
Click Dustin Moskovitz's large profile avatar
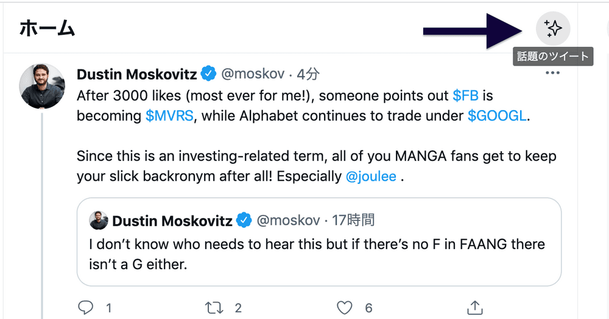42,86
